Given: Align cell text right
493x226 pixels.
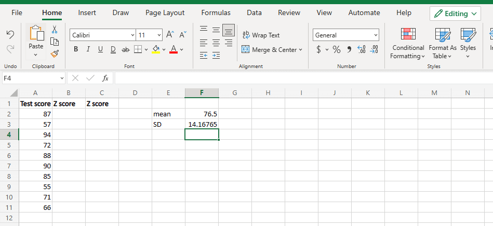Looking at the screenshot, I should pos(229,43).
